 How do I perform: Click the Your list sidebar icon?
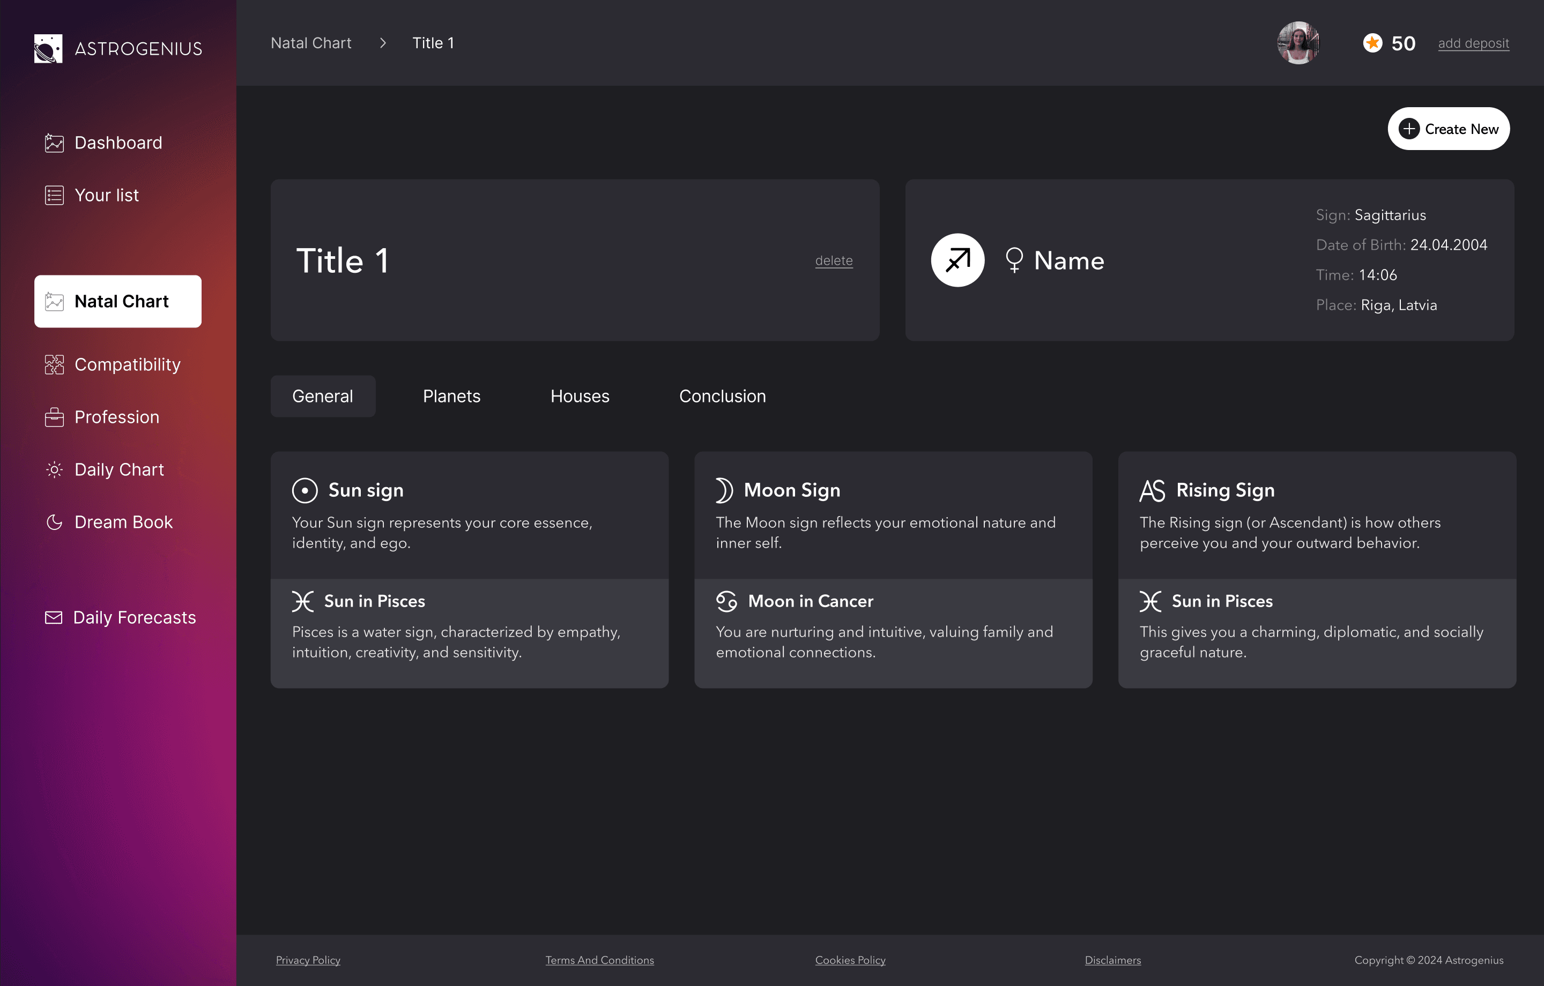[55, 196]
